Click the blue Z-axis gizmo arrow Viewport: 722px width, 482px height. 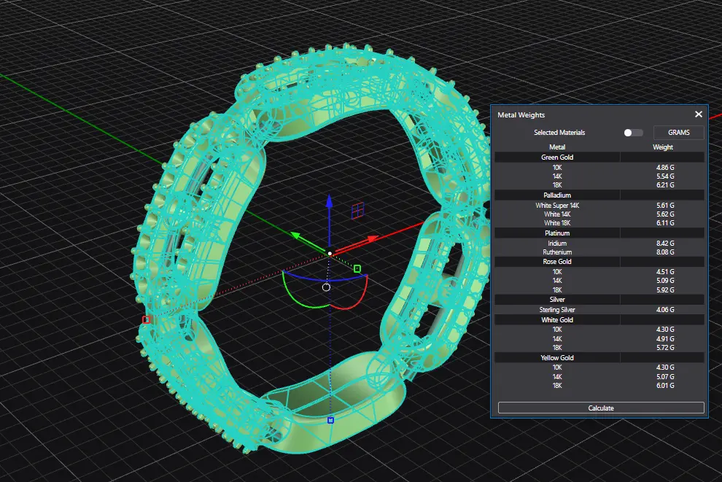329,201
